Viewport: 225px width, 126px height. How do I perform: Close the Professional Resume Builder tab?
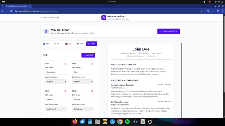point(30,6)
